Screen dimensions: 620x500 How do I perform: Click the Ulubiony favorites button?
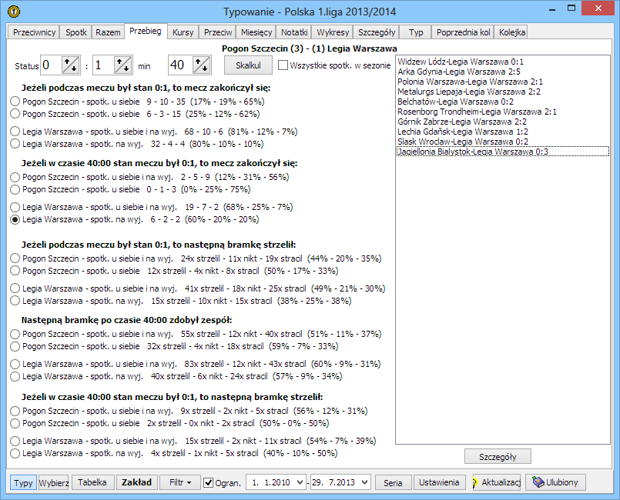[555, 482]
